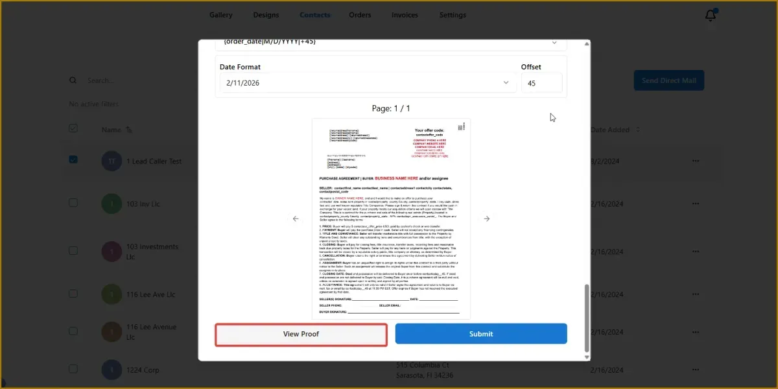The height and width of the screenshot is (389, 778).
Task: Click avatar of 1 Lead Caller Test
Action: point(112,161)
